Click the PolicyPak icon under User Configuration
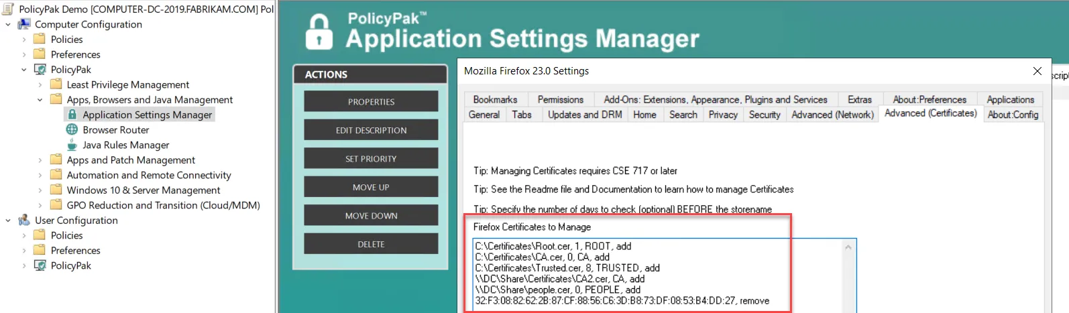Viewport: 1069px width, 313px height. tap(40, 265)
